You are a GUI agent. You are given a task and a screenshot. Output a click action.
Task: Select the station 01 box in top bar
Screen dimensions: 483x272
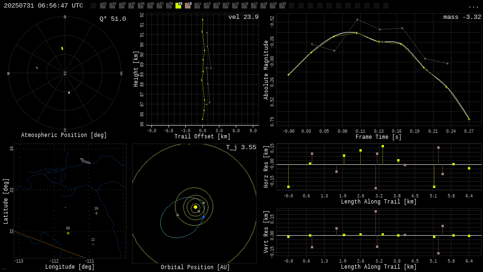pos(103,6)
